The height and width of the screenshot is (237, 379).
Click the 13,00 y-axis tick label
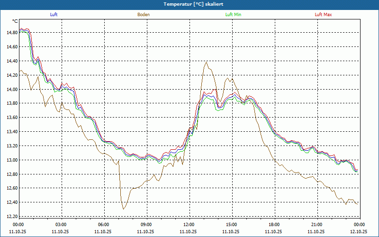click(12, 160)
